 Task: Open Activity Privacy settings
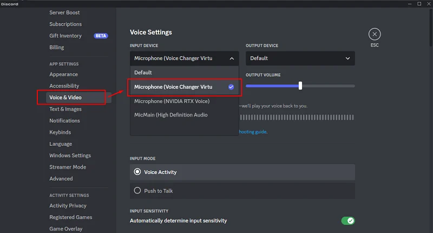[68, 206]
